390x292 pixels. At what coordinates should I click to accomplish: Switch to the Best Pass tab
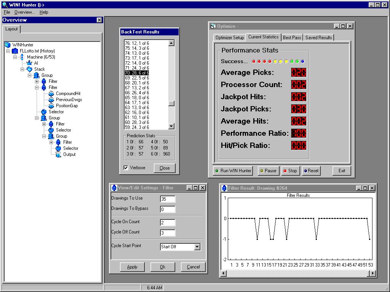[292, 38]
